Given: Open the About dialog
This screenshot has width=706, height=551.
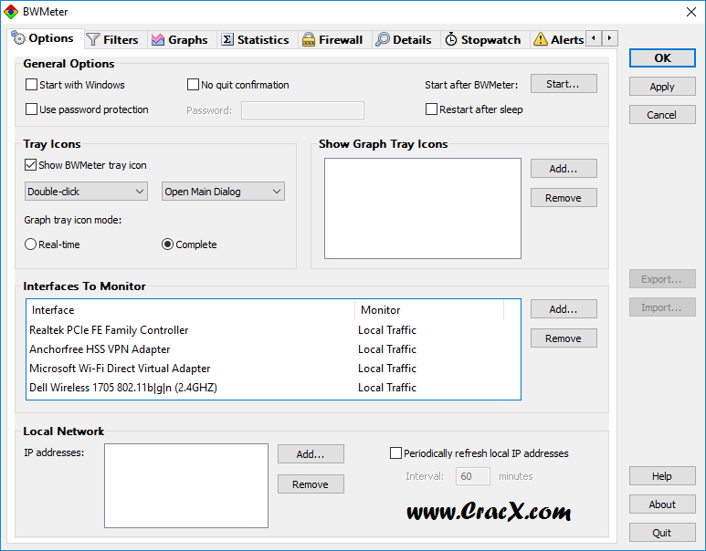Looking at the screenshot, I should (662, 504).
